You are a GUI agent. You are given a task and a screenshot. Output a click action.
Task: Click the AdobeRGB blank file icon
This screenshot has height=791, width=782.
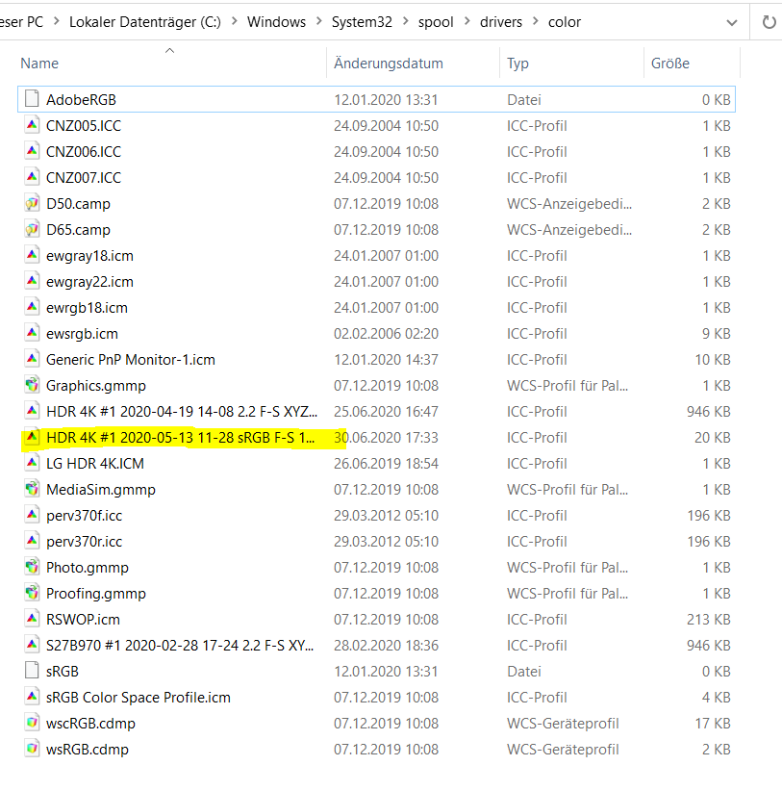click(31, 99)
